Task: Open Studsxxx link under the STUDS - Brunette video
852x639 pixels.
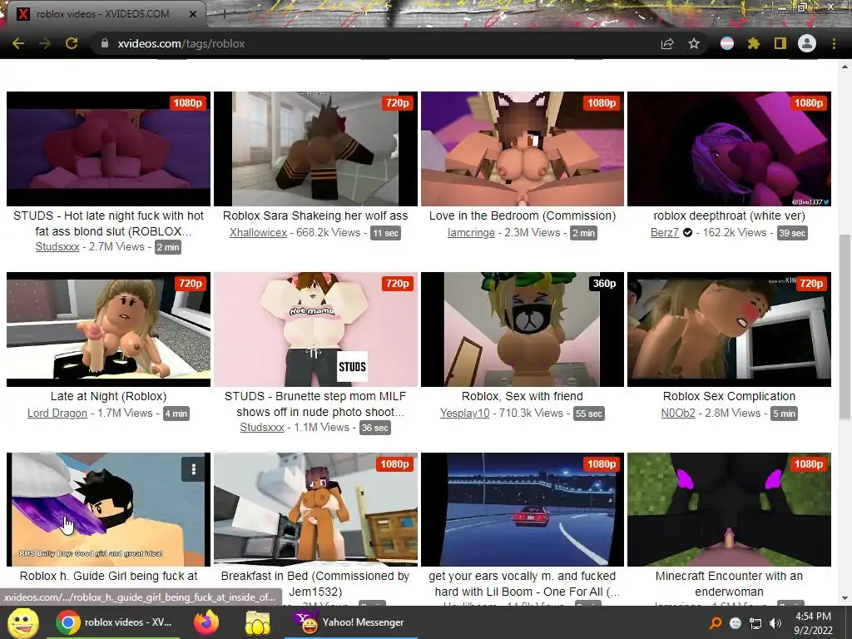Action: coord(262,427)
